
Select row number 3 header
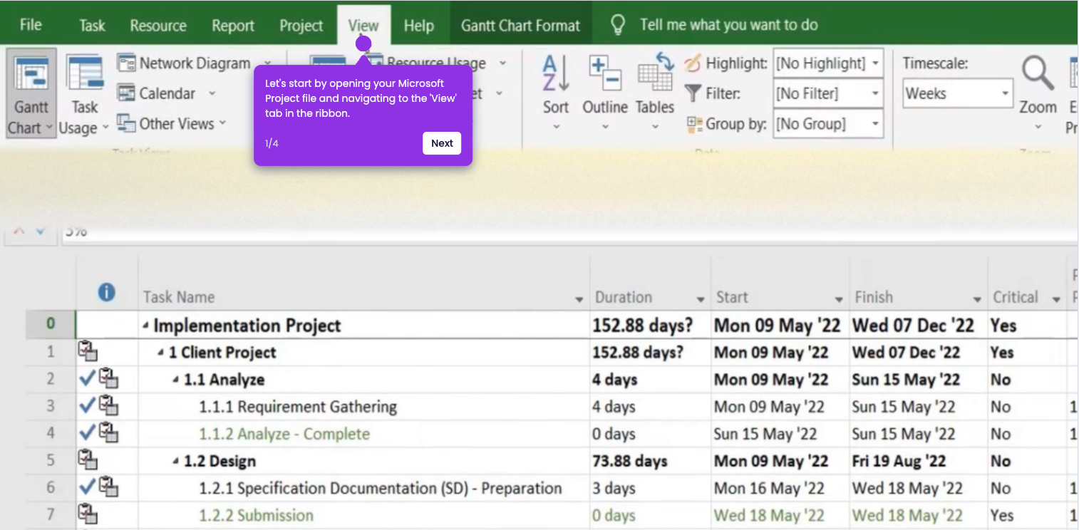(x=51, y=406)
